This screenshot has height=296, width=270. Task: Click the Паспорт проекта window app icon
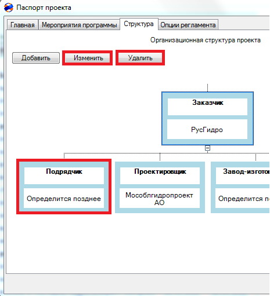click(x=9, y=8)
